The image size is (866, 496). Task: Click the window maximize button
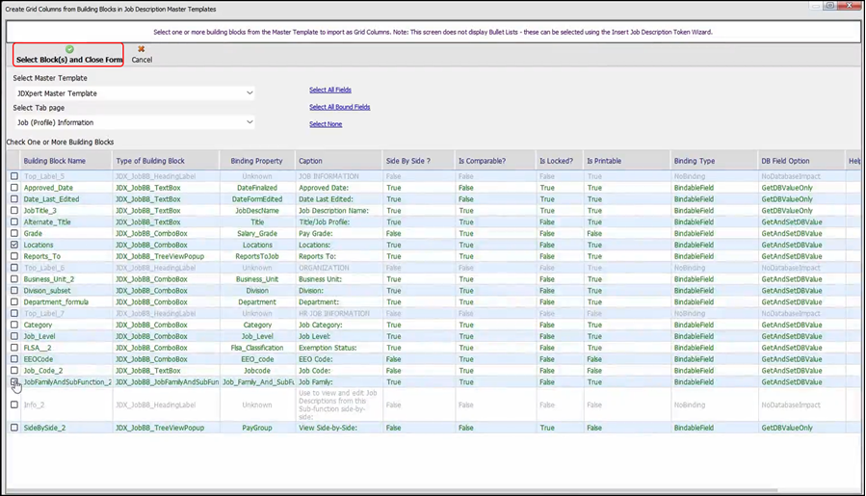[829, 6]
